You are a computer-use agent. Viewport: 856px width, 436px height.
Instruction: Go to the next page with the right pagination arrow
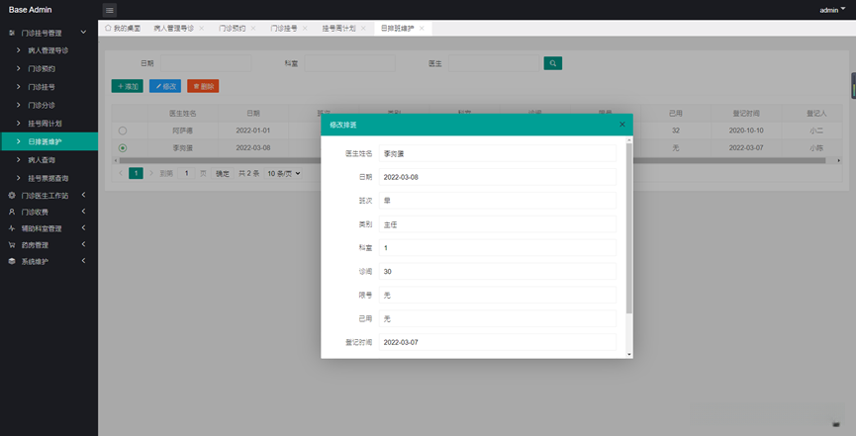[x=151, y=173]
